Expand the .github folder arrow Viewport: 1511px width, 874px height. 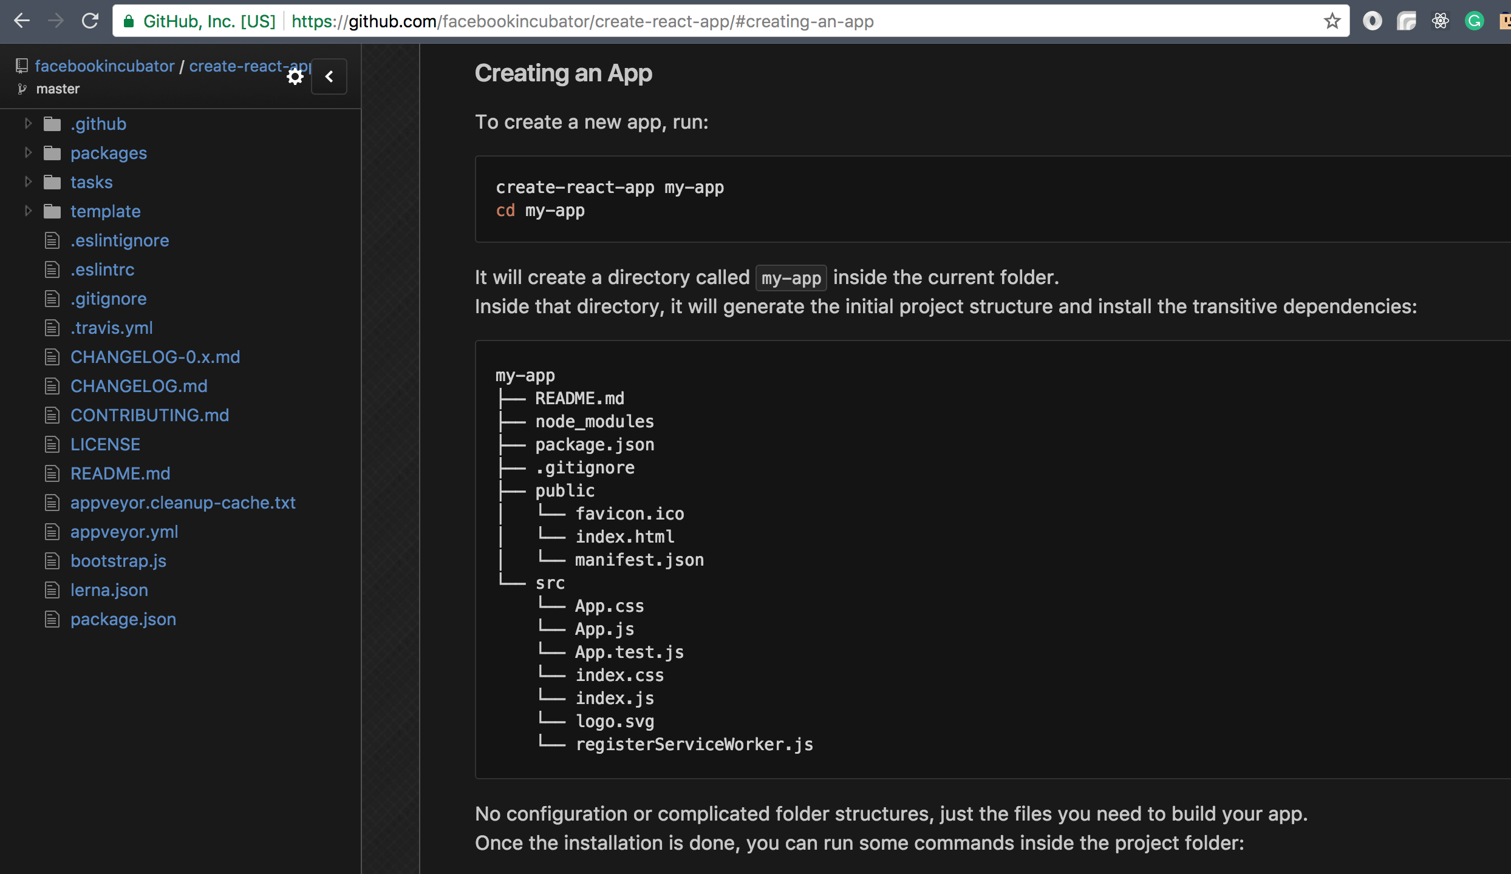click(28, 124)
